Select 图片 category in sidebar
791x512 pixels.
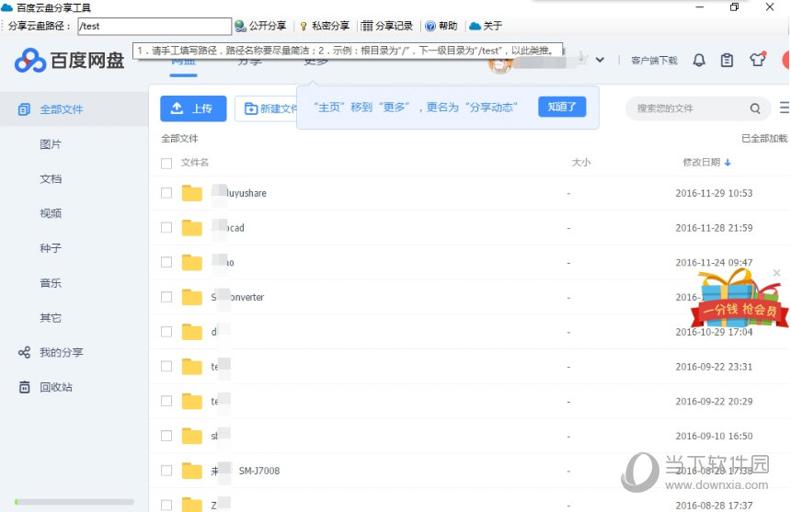51,144
